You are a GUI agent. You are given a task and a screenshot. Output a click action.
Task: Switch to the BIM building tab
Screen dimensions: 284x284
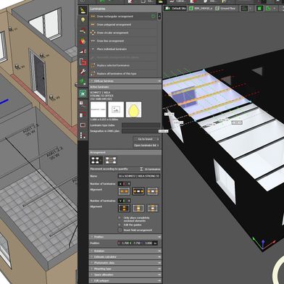tap(201, 9)
